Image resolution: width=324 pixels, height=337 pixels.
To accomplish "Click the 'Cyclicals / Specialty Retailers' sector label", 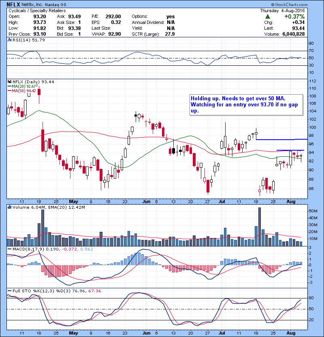I will (x=37, y=11).
